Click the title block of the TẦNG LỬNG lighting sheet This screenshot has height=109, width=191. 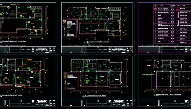[97, 50]
